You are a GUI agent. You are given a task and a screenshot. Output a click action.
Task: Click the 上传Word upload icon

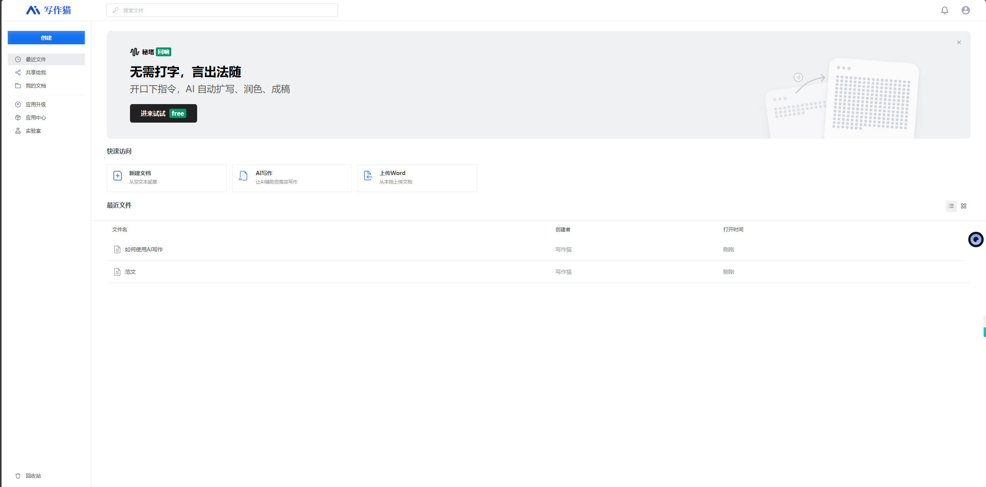point(368,176)
